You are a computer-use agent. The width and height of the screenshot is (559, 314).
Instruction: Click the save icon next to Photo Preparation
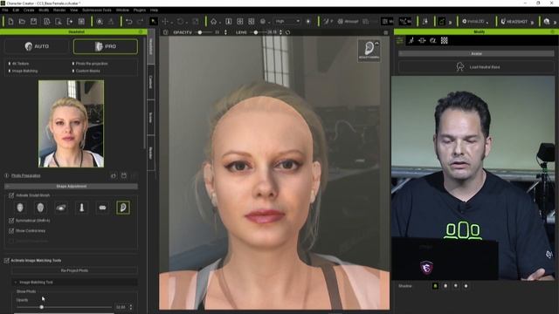coord(124,175)
